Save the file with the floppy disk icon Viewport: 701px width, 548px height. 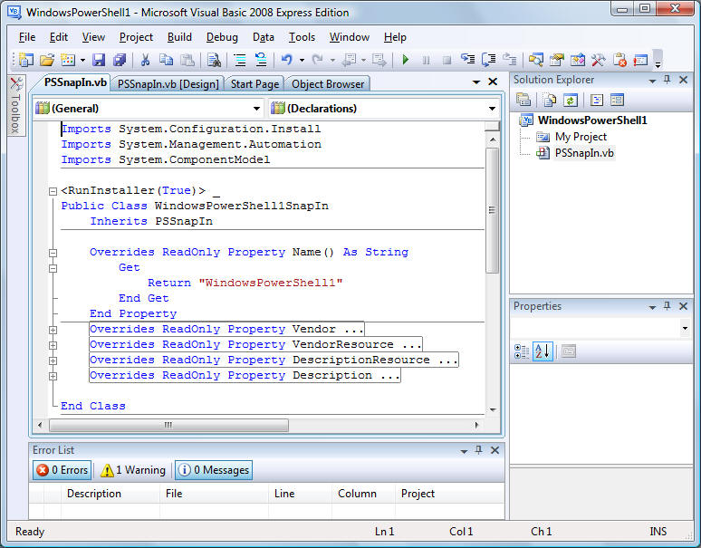99,60
